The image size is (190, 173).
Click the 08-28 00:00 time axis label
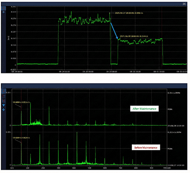click(x=111, y=71)
